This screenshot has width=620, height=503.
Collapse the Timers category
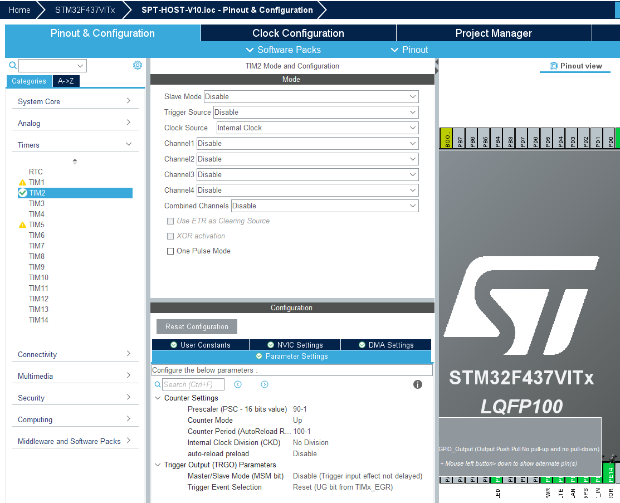click(75, 145)
